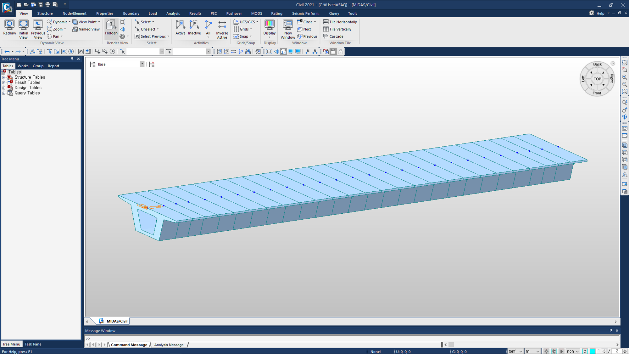Collapse the view navigator widget
Image resolution: width=629 pixels, height=354 pixels.
[x=613, y=64]
